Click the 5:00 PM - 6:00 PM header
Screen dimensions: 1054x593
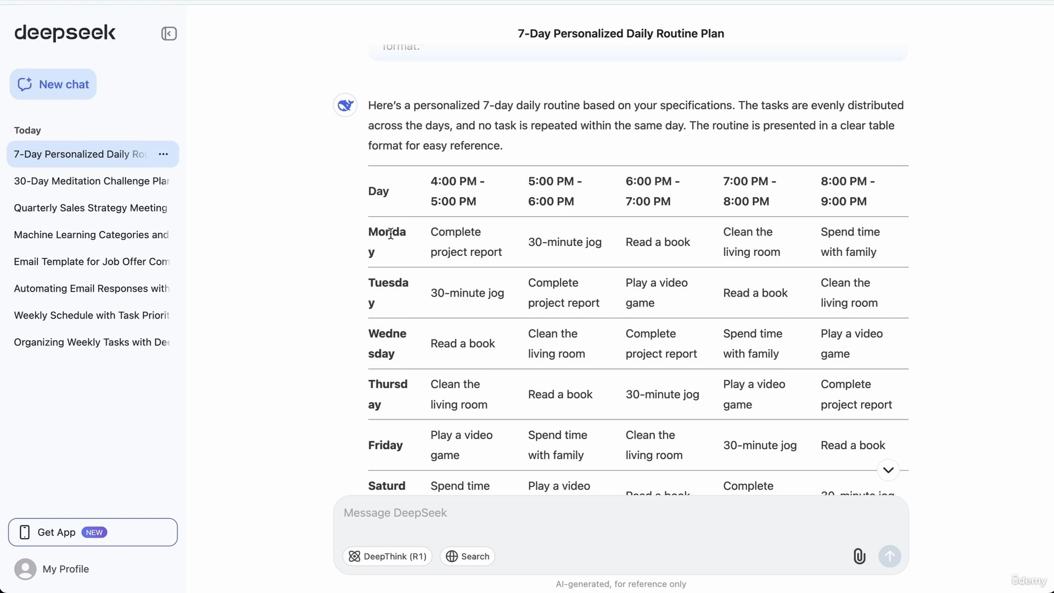tap(555, 191)
